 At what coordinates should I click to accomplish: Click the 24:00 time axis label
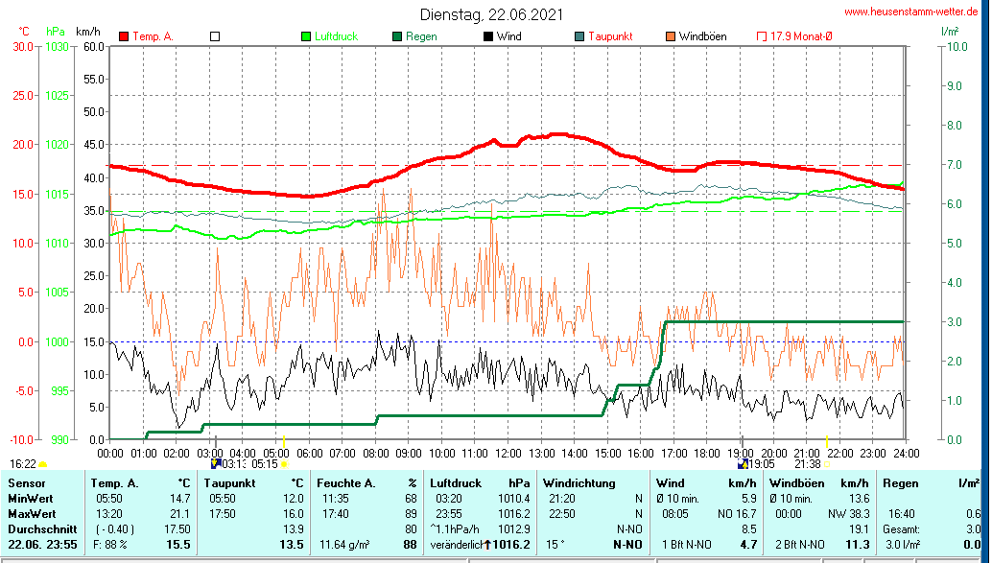pyautogui.click(x=907, y=454)
